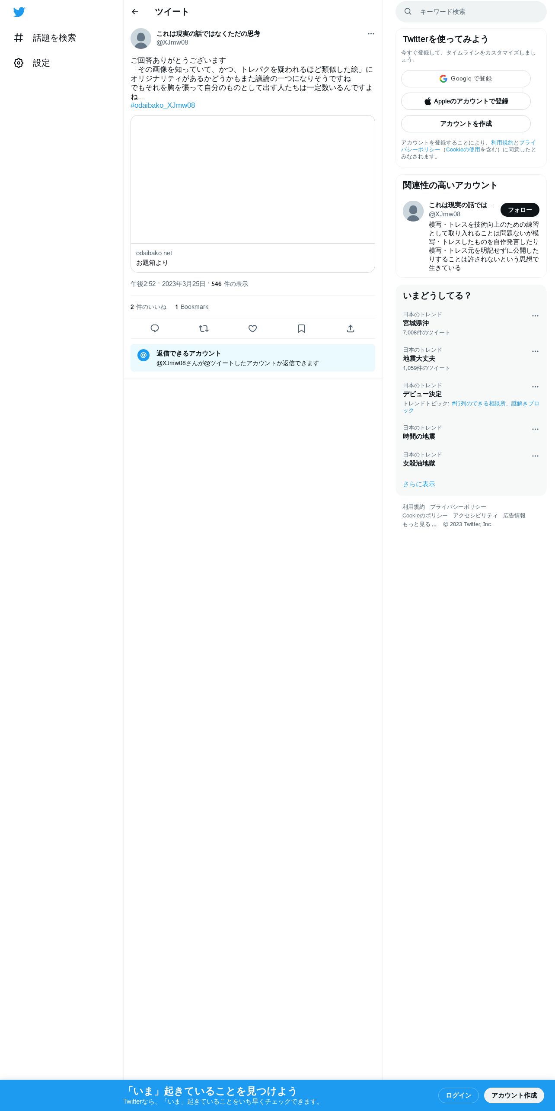Open footer Cookieのポリシー link
Screen dimensions: 555x1111
coord(425,515)
